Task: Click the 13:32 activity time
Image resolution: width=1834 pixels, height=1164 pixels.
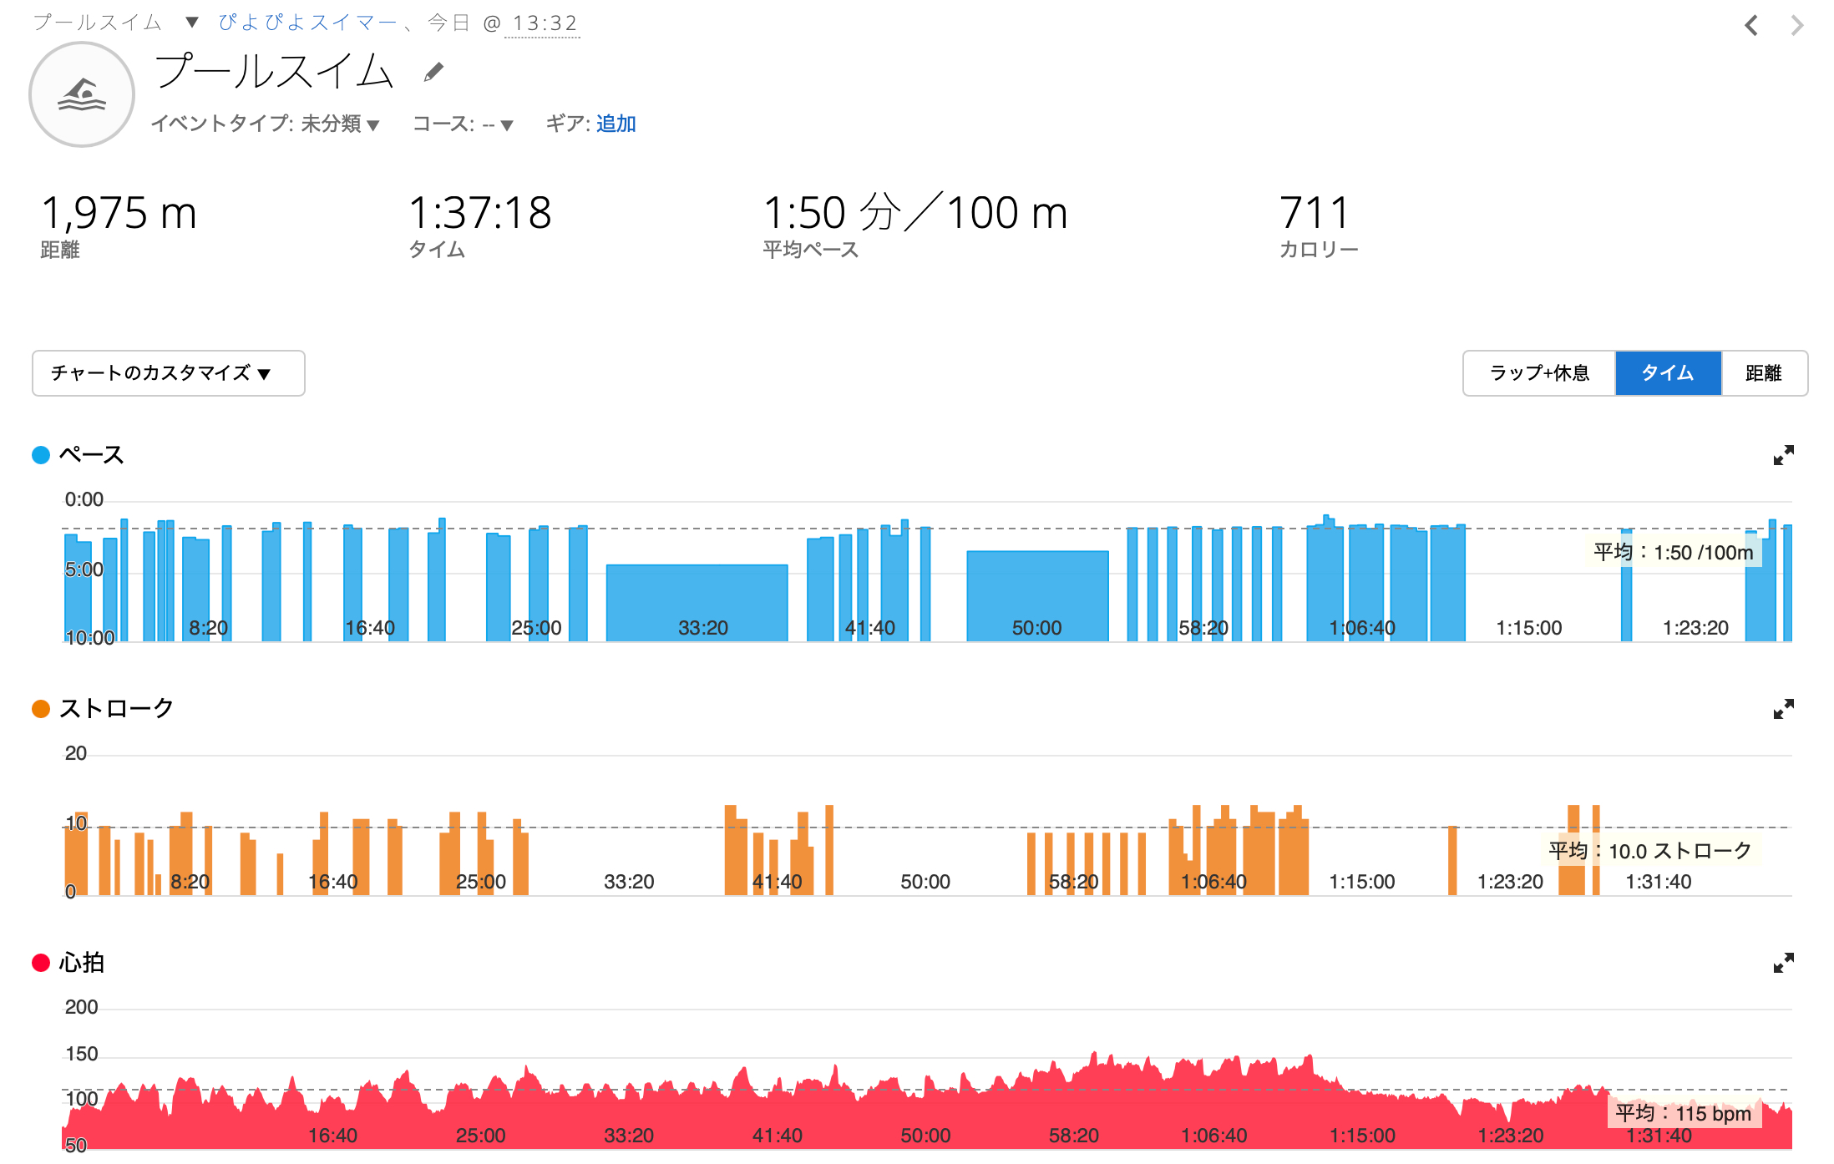Action: [544, 23]
